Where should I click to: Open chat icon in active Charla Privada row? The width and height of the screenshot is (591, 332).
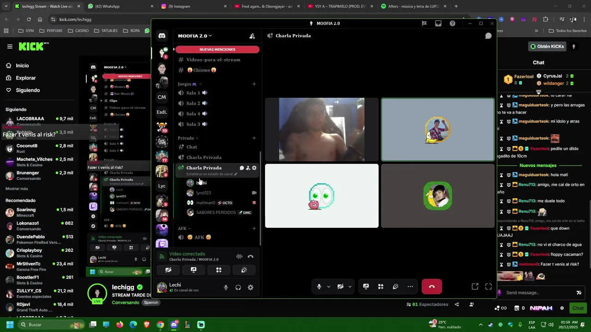(241, 168)
